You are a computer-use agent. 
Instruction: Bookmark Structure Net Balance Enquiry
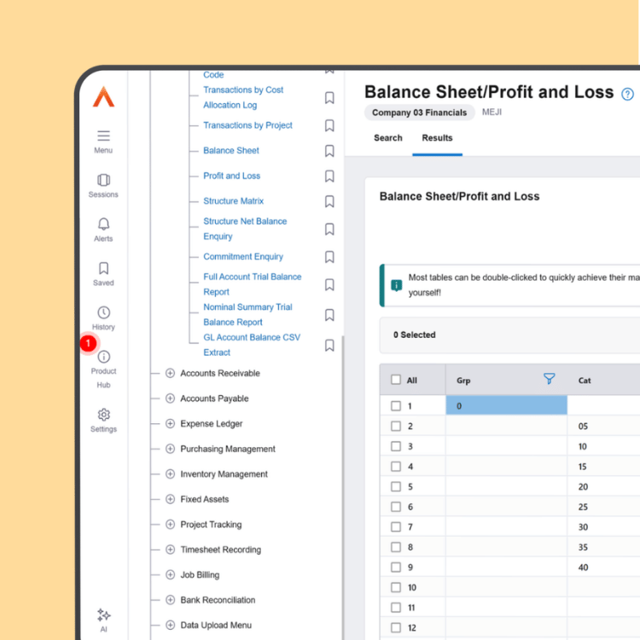pyautogui.click(x=329, y=229)
